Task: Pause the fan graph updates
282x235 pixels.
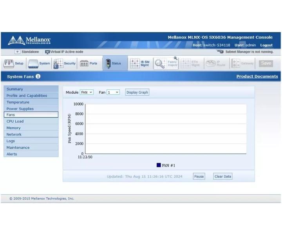Action: 199,176
